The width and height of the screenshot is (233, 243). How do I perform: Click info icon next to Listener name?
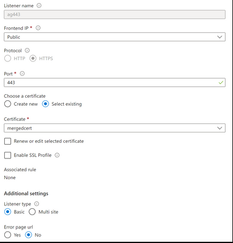(x=39, y=5)
